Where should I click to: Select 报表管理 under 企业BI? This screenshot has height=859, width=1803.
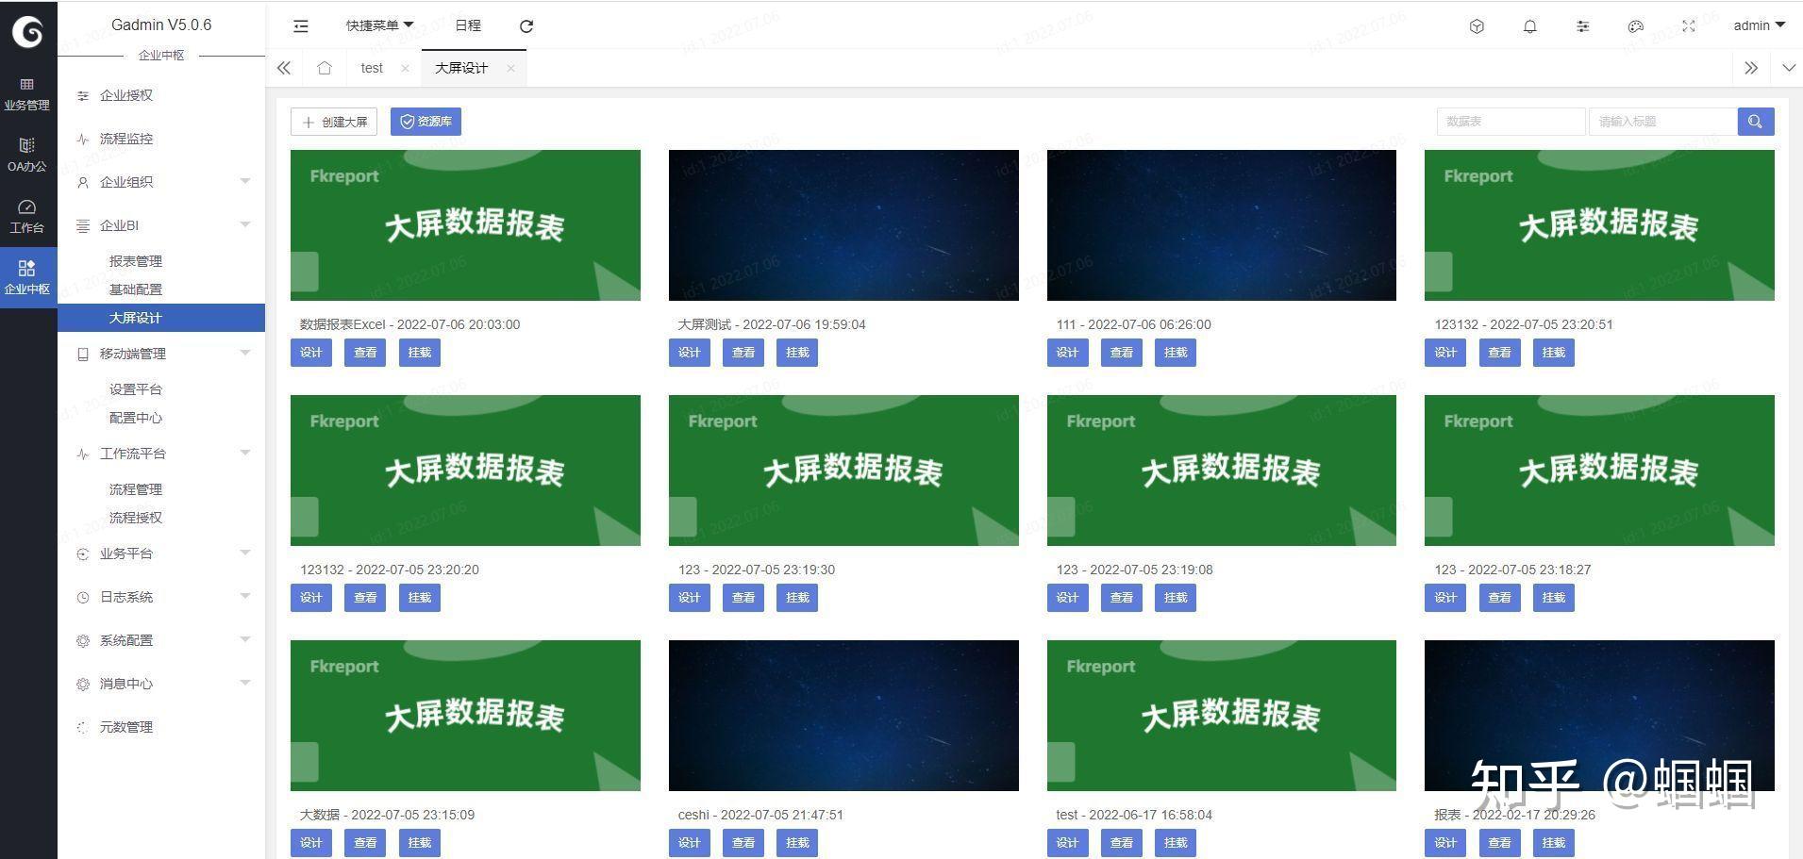coord(136,261)
